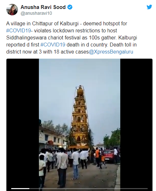
Task: Click 'Chittapur of Kalburgi' in tweet text
Action: point(55,23)
